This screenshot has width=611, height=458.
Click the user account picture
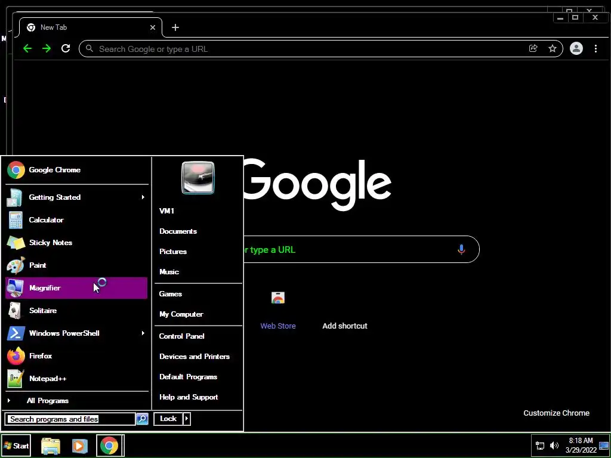click(x=198, y=178)
